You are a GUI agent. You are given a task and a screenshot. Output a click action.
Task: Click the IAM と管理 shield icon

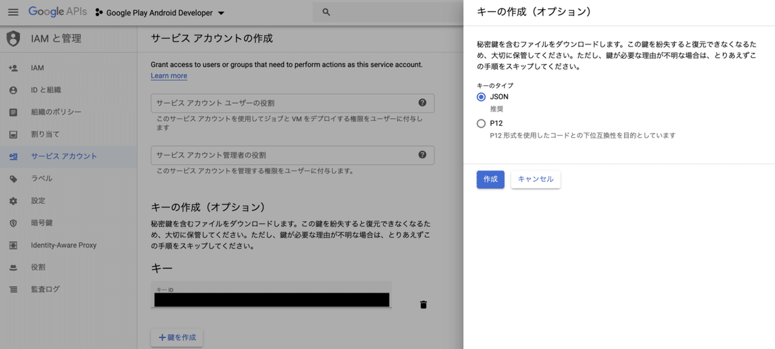tap(13, 39)
